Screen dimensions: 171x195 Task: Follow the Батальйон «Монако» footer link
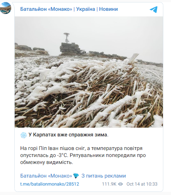click(46, 176)
